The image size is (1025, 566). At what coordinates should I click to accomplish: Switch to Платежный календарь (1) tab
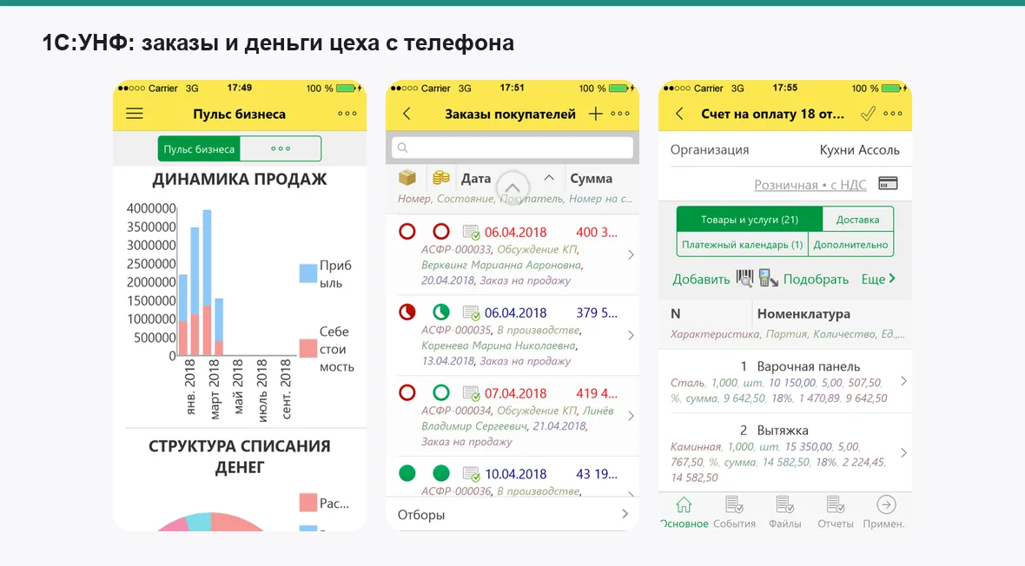point(742,245)
